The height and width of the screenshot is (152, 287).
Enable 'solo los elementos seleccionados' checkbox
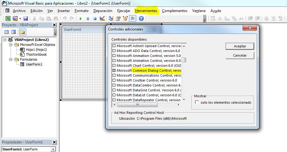(x=197, y=102)
